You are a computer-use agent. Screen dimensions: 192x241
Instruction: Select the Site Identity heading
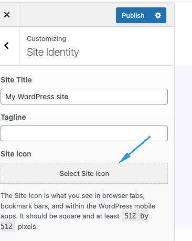point(53,52)
